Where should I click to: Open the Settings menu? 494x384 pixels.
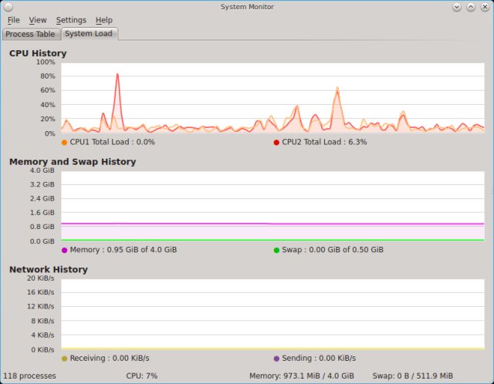pyautogui.click(x=71, y=20)
